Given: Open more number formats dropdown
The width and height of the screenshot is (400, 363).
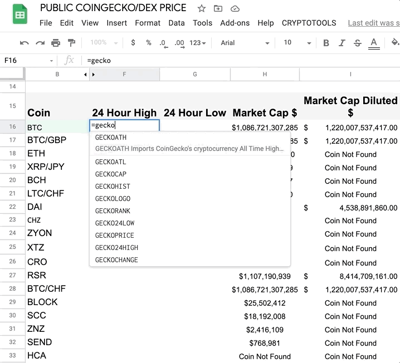Looking at the screenshot, I should pyautogui.click(x=197, y=43).
